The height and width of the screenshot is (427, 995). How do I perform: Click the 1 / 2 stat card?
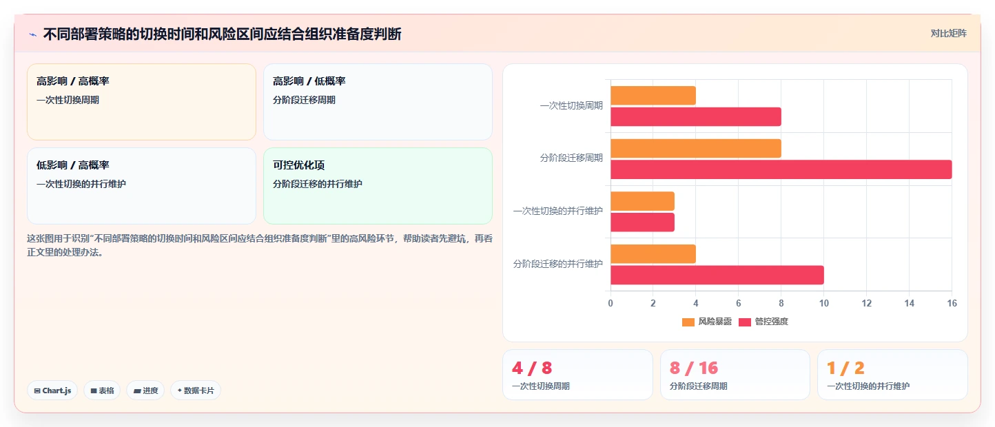[x=892, y=375]
